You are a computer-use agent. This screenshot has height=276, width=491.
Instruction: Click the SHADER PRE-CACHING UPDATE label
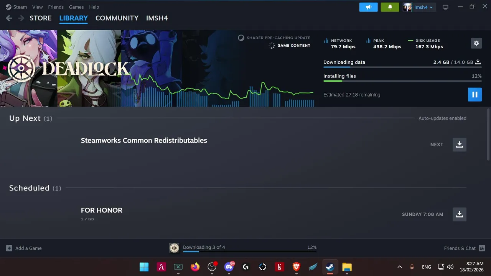click(278, 38)
